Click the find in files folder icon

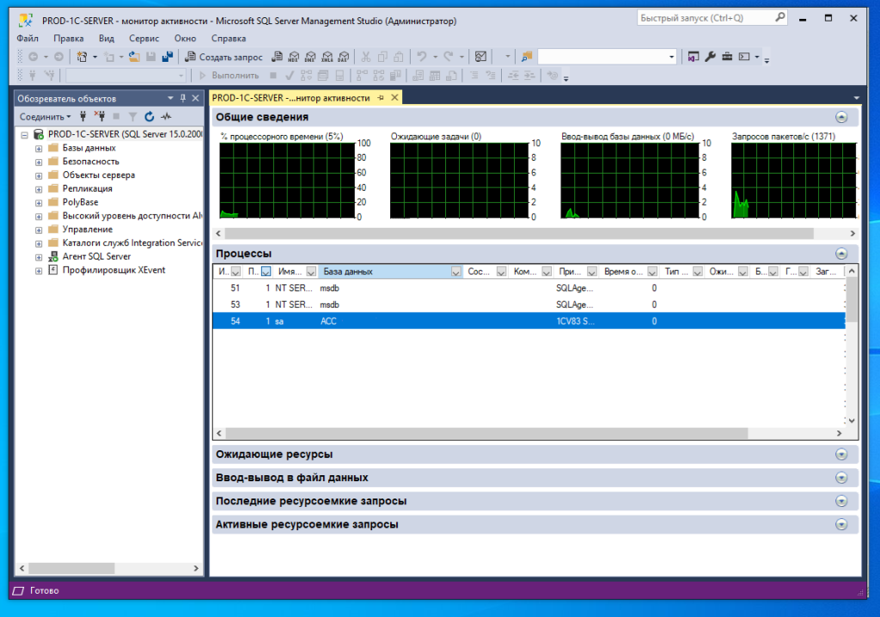(x=526, y=57)
